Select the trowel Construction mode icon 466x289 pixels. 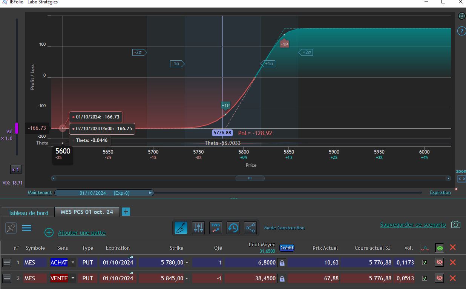pos(181,228)
